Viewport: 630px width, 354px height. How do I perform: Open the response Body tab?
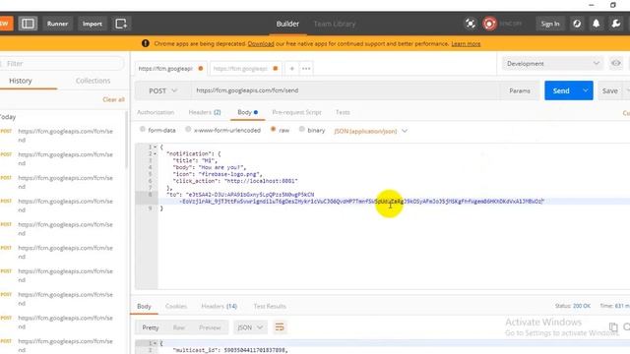(144, 306)
